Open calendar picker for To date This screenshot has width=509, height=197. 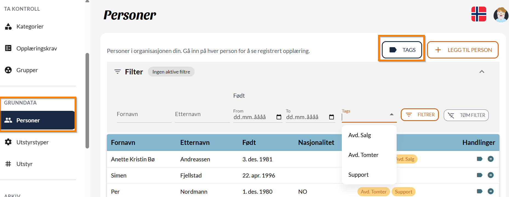pyautogui.click(x=331, y=117)
